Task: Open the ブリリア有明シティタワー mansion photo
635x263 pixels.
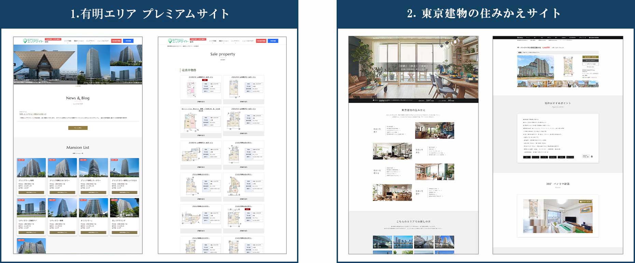Action: point(93,168)
